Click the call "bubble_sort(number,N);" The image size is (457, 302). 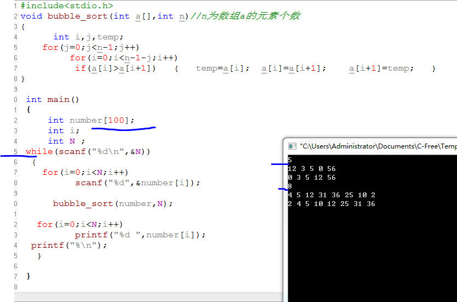pyautogui.click(x=113, y=203)
